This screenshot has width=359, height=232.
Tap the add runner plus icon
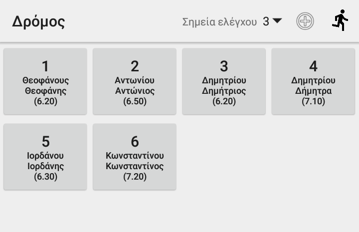pyautogui.click(x=305, y=21)
